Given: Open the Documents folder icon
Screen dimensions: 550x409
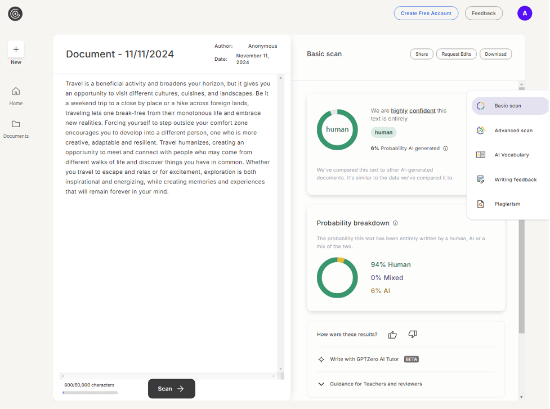Looking at the screenshot, I should click(15, 124).
